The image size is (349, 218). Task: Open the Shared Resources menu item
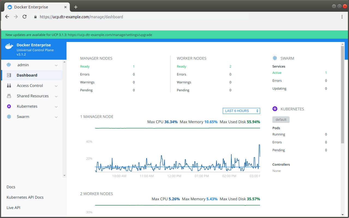click(x=32, y=96)
